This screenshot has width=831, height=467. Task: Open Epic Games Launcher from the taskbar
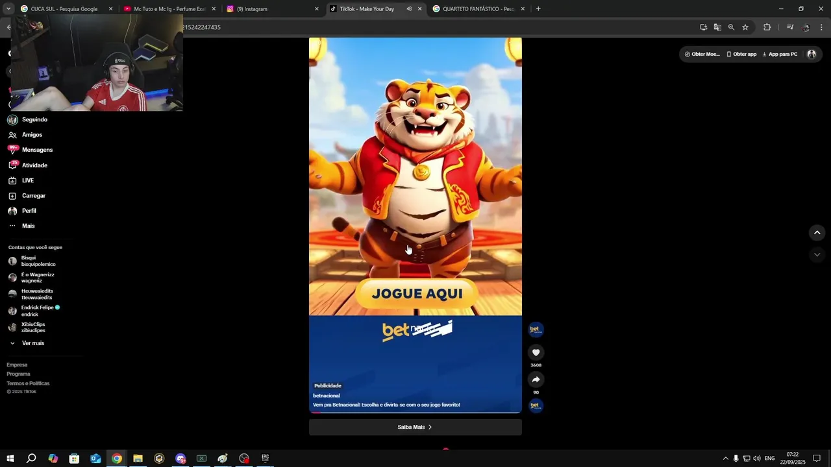[265, 459]
